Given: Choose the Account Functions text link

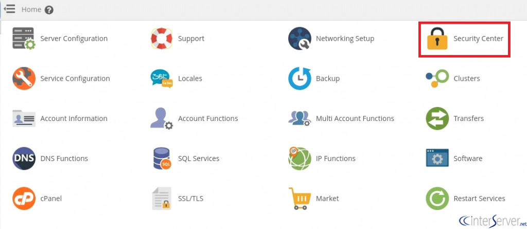Looking at the screenshot, I should tap(208, 119).
